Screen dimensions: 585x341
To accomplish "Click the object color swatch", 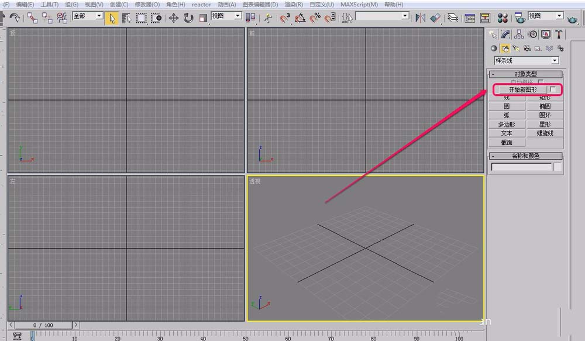I will (x=558, y=167).
